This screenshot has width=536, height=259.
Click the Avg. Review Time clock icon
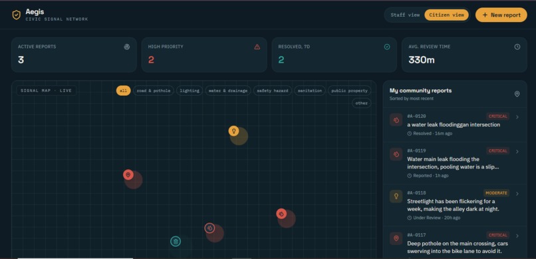[x=517, y=47]
